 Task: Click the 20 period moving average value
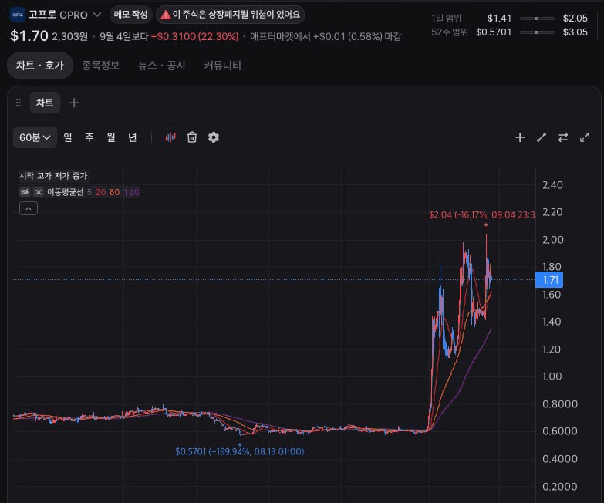click(x=100, y=192)
